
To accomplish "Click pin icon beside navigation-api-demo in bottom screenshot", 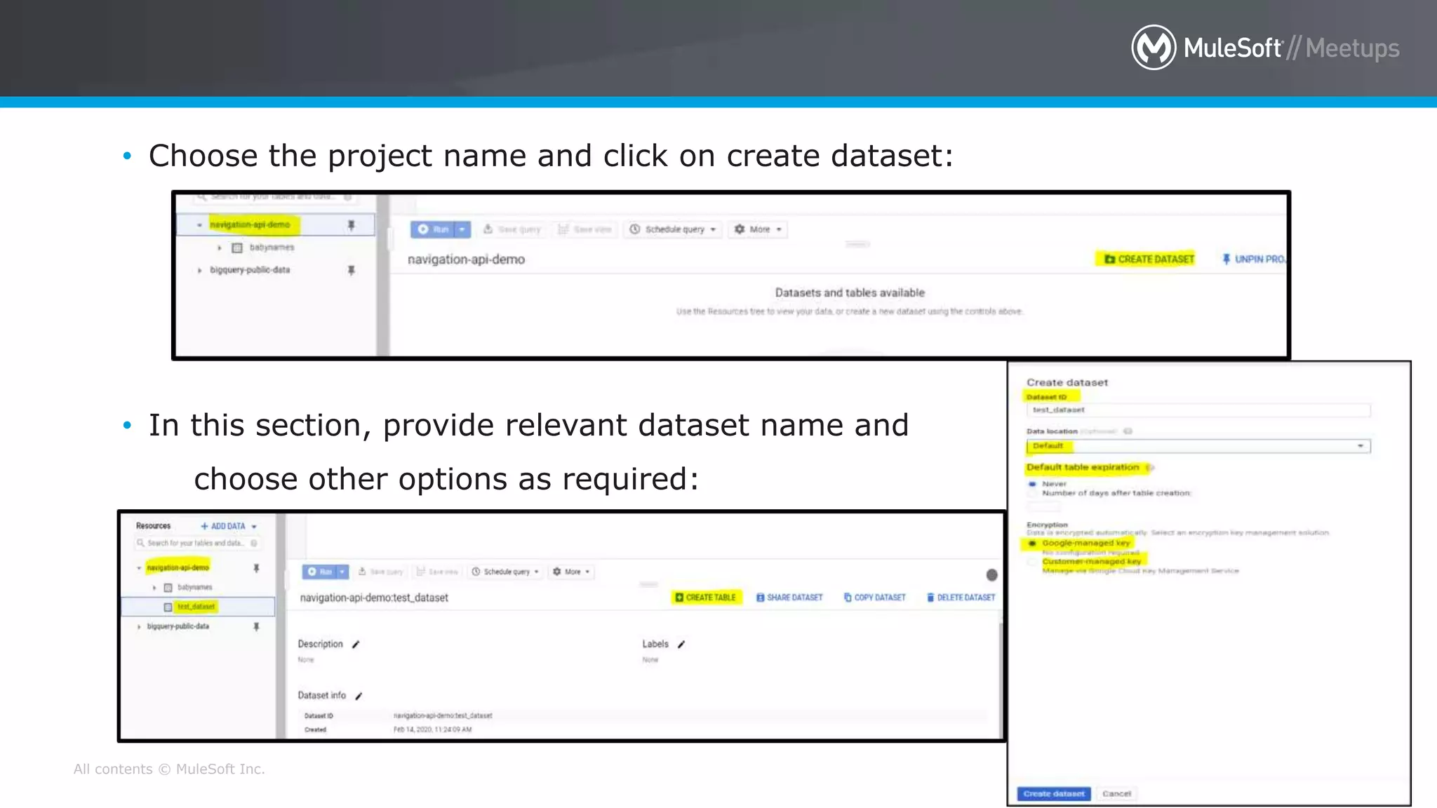I will [x=256, y=568].
